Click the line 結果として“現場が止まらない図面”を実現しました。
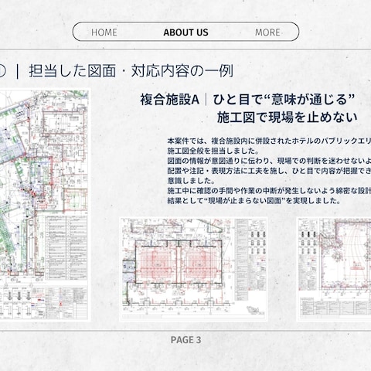 point(254,200)
